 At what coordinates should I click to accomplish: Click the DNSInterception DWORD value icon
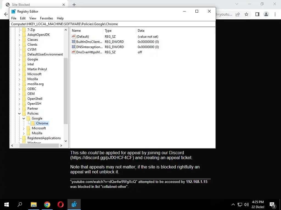click(74, 47)
